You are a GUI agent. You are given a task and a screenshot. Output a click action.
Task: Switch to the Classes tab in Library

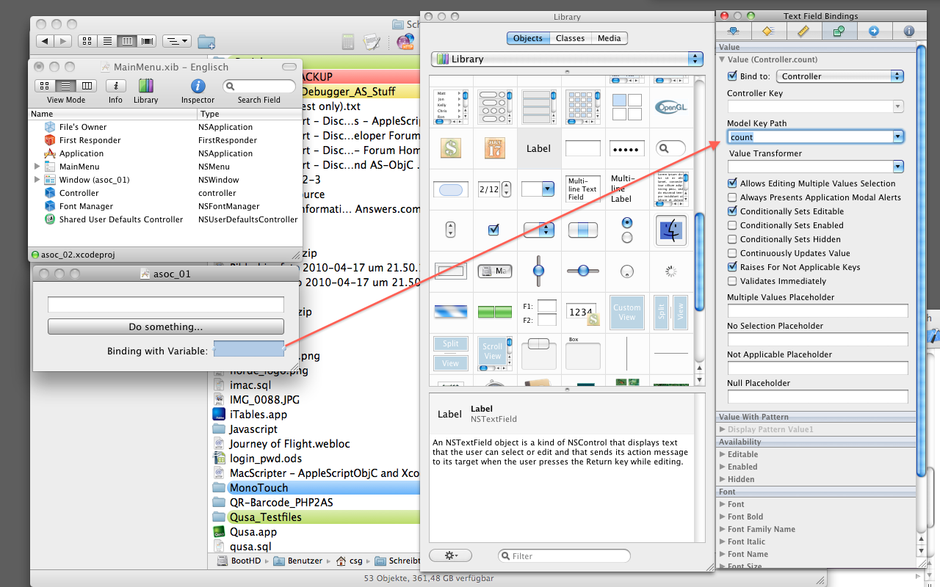click(x=570, y=38)
